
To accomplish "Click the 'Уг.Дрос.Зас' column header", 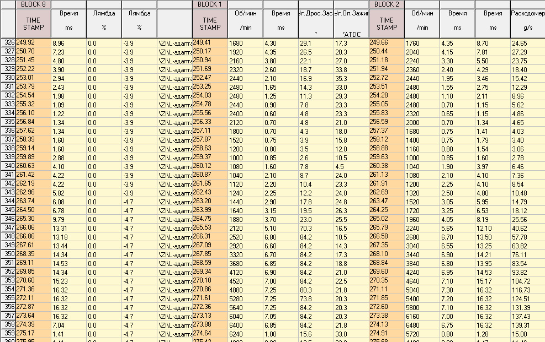I will point(316,24).
